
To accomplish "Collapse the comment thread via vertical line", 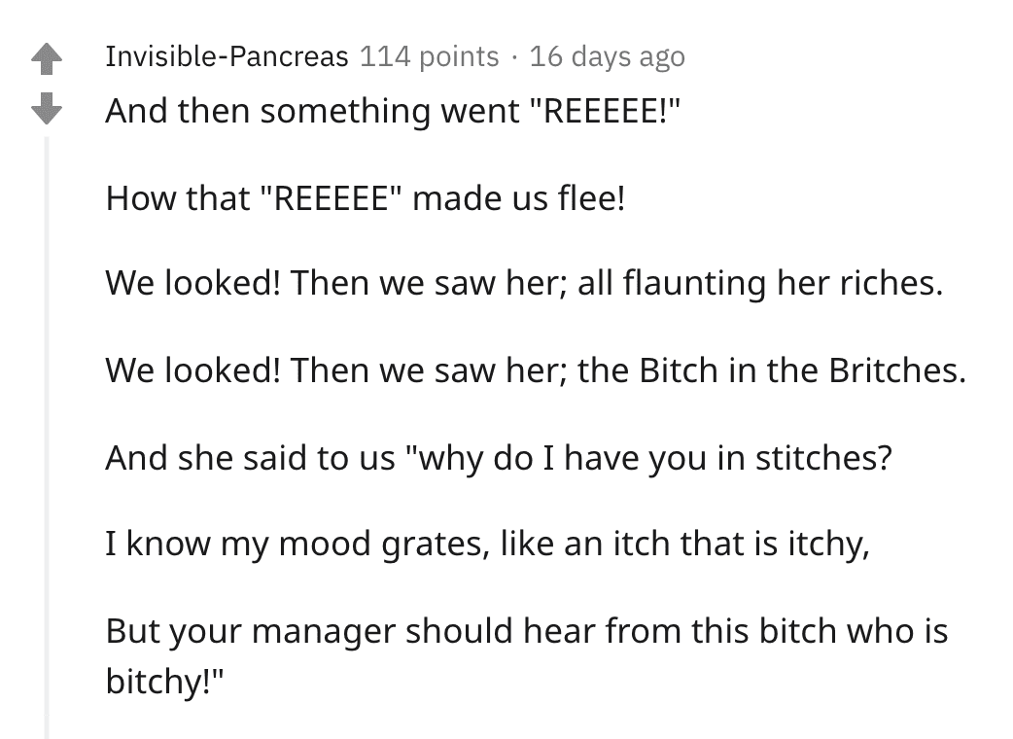I will tap(47, 438).
